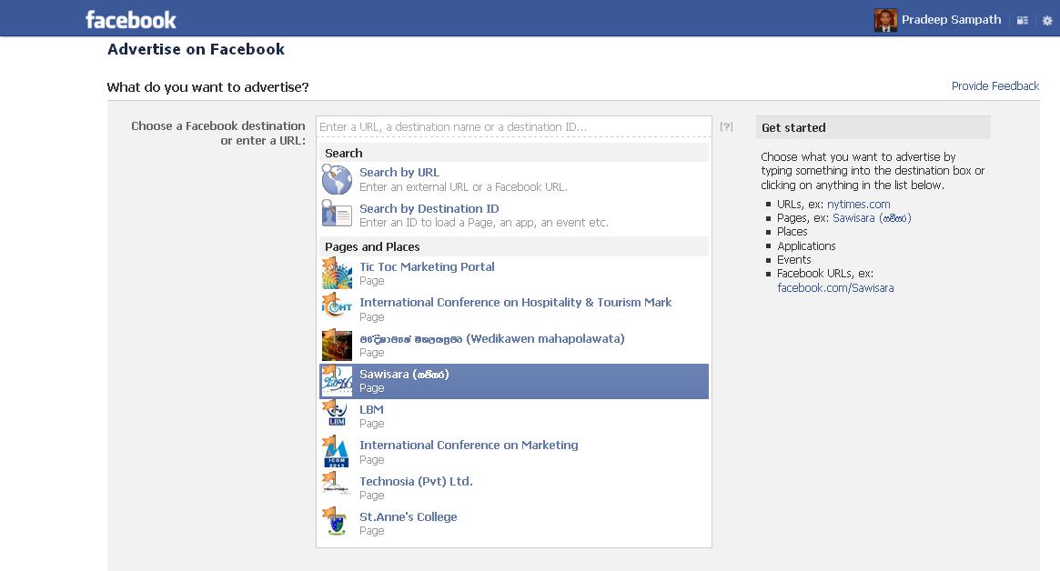This screenshot has width=1060, height=571.
Task: Choose Technosia (Pvt) Ltd. page
Action: pyautogui.click(x=514, y=488)
